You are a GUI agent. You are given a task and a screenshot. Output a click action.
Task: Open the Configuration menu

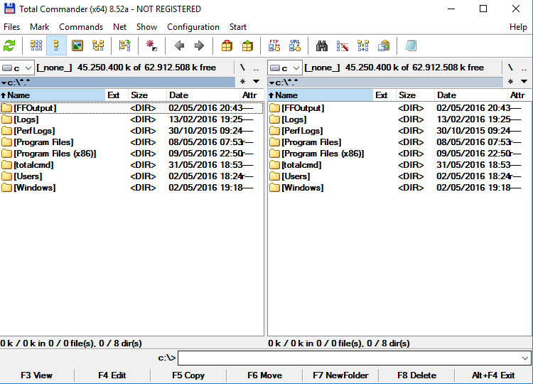(193, 27)
